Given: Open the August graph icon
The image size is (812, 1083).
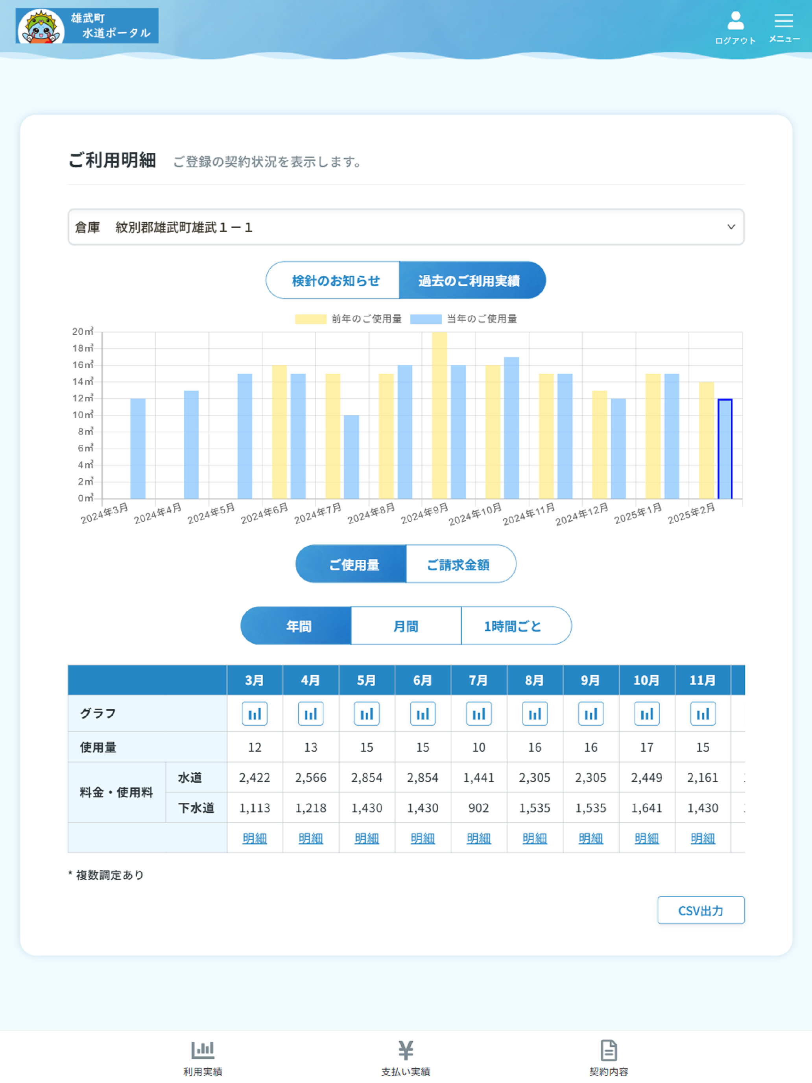Looking at the screenshot, I should pos(535,714).
